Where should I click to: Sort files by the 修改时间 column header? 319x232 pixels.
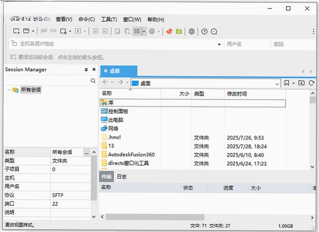255,94
